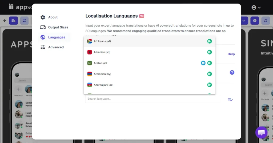
Task: Click the Armenian flag icon
Action: tap(90, 74)
